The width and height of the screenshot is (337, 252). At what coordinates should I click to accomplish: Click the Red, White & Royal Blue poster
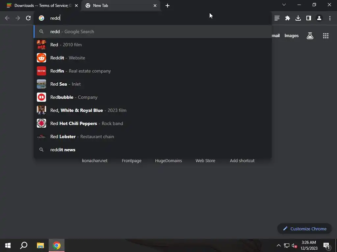41,110
